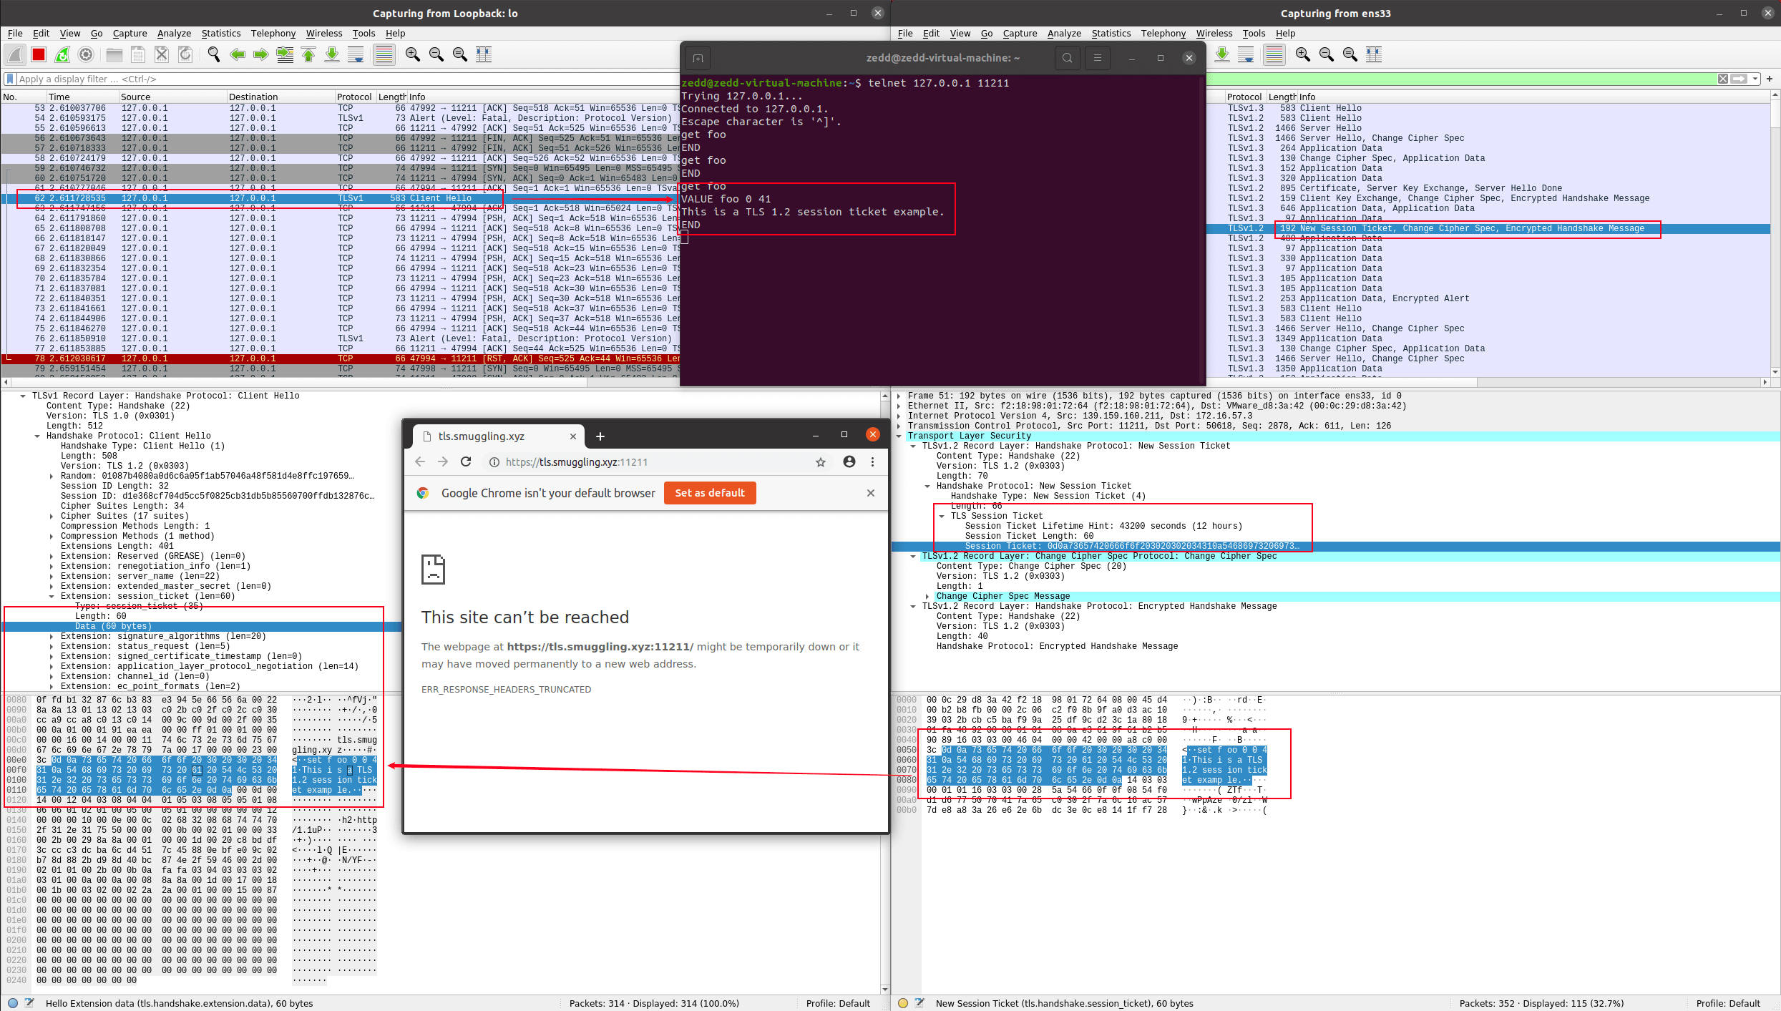1781x1011 pixels.
Task: Jump to first packet in Loopback window
Action: click(308, 54)
